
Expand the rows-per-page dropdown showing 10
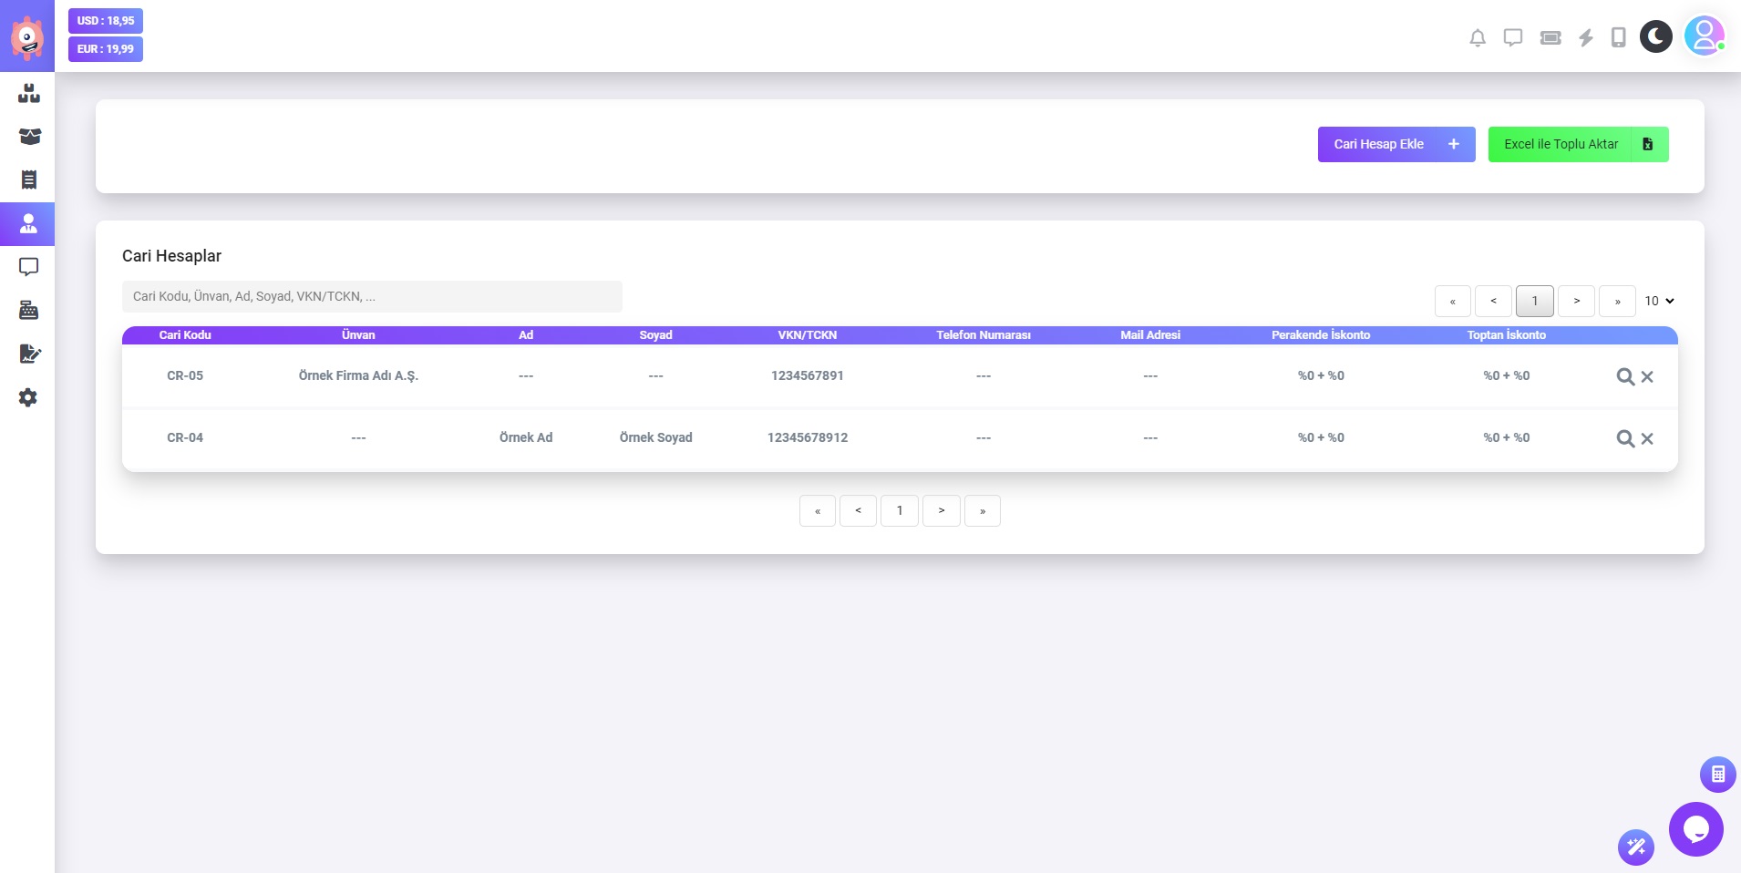pyautogui.click(x=1659, y=301)
